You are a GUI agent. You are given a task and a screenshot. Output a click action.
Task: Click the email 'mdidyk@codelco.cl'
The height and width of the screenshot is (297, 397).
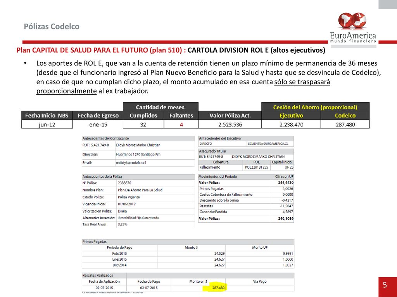[x=131, y=163]
